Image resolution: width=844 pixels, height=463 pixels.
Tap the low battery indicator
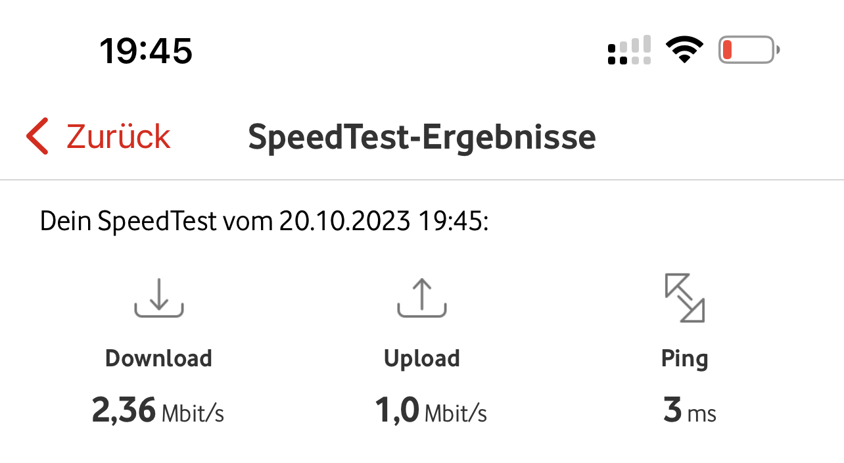point(749,50)
